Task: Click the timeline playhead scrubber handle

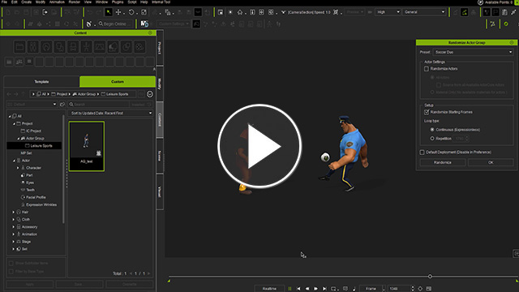Action: tap(430, 276)
